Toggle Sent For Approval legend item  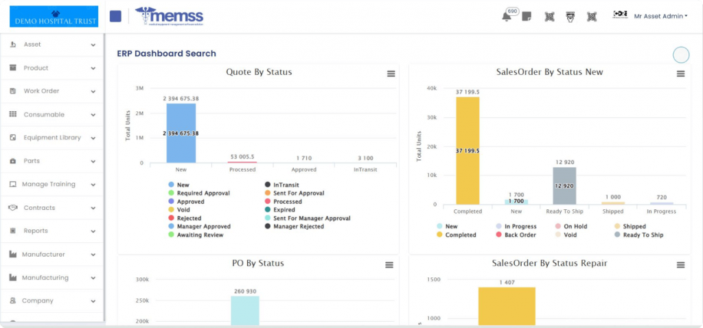pyautogui.click(x=294, y=193)
